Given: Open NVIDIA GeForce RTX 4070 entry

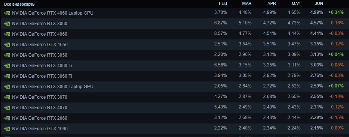Looking at the screenshot, I should [175, 108].
